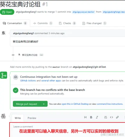This screenshot has height=137, width=125.
Task: Click the Merge pull request button
Action: pyautogui.click(x=26, y=104)
